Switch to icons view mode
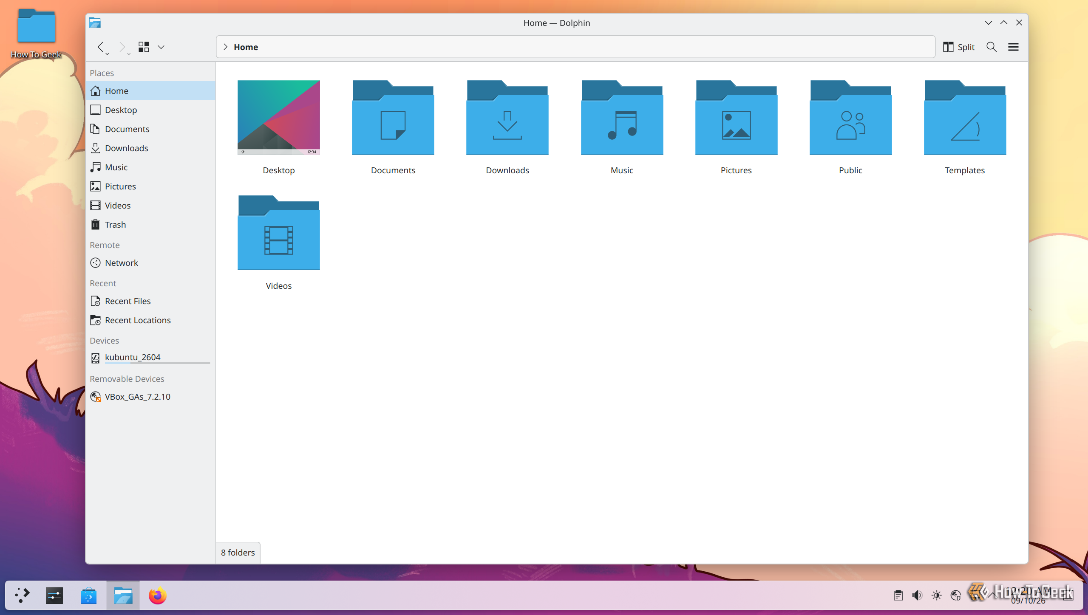Viewport: 1088px width, 615px height. [x=144, y=47]
